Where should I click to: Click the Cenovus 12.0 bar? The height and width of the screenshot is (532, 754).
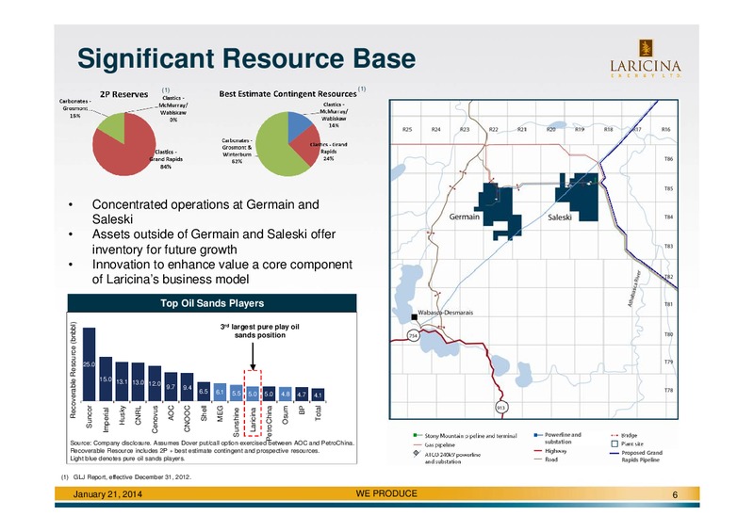pos(155,383)
